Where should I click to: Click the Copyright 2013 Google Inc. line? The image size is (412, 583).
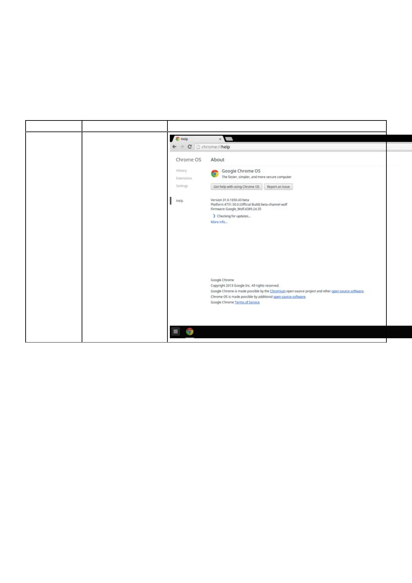pyautogui.click(x=245, y=286)
